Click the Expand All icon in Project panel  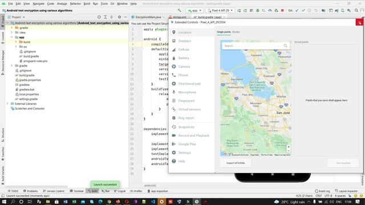(x=105, y=17)
